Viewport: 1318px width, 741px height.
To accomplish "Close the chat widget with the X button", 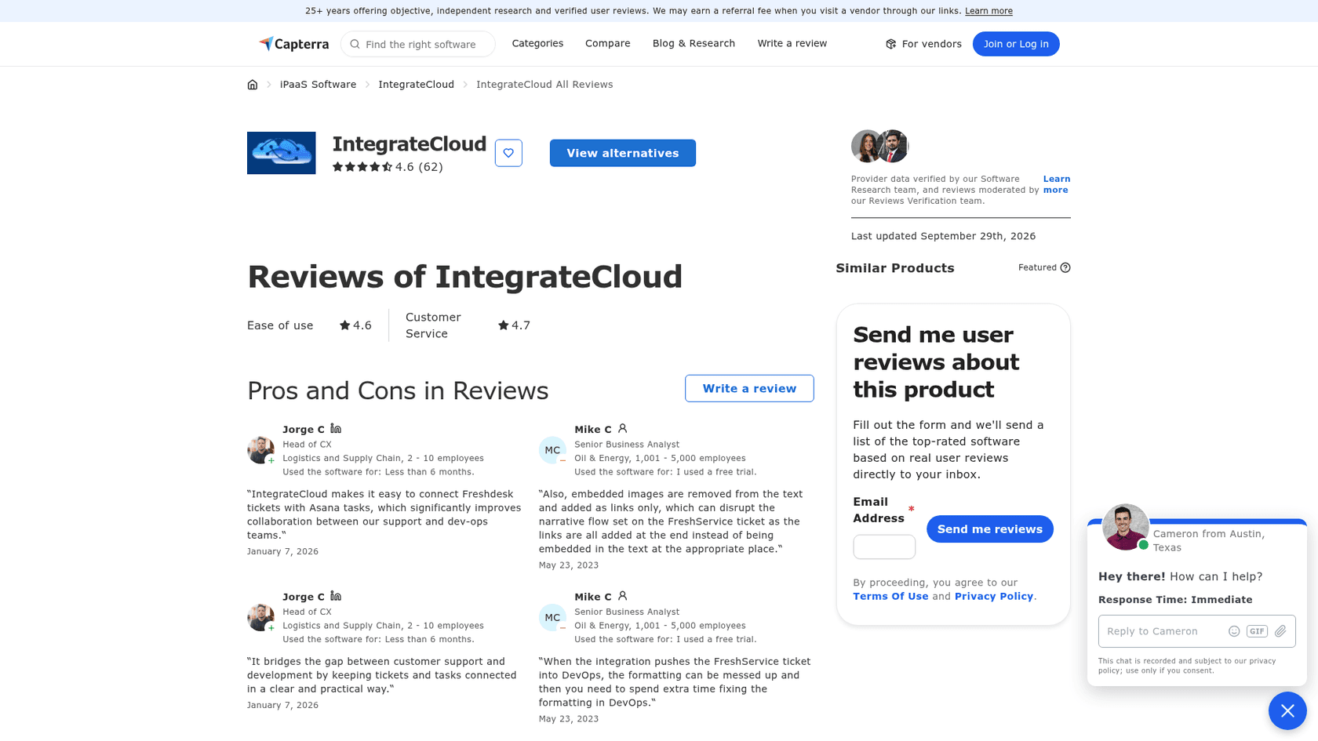I will [1287, 710].
